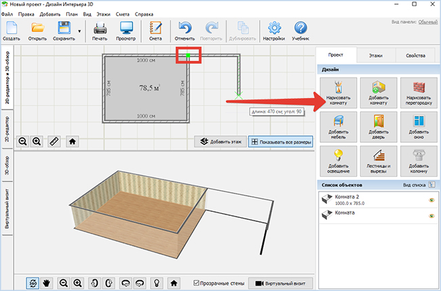Toggle Показывать все размеры

click(x=280, y=141)
